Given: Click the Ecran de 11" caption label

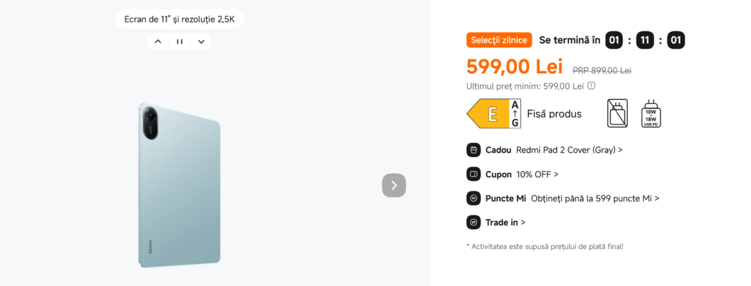Looking at the screenshot, I should [180, 19].
